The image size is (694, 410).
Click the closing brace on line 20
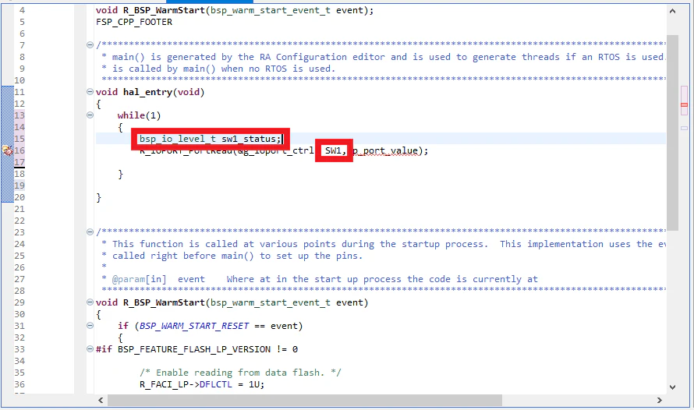99,198
